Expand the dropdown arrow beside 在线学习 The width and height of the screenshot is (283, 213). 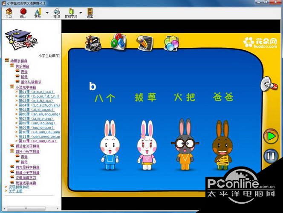pos(81,13)
